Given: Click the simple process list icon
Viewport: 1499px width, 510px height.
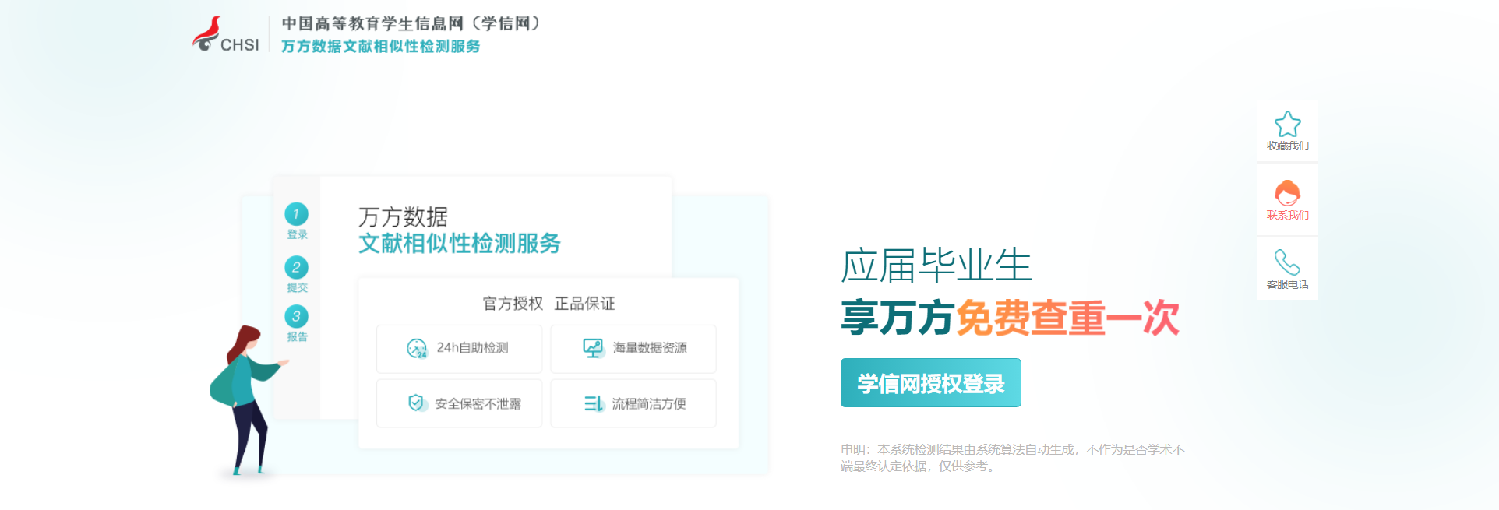Looking at the screenshot, I should coord(594,403).
